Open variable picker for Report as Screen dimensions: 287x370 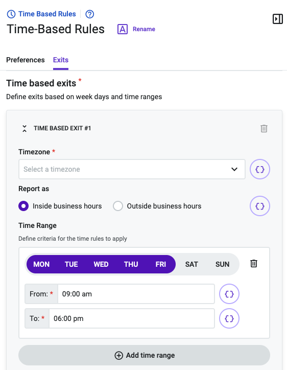[x=260, y=206]
